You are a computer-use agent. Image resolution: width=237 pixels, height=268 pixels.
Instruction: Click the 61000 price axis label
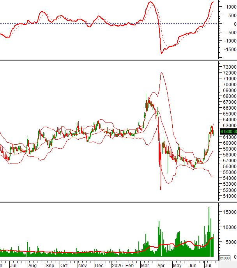coord(230,137)
